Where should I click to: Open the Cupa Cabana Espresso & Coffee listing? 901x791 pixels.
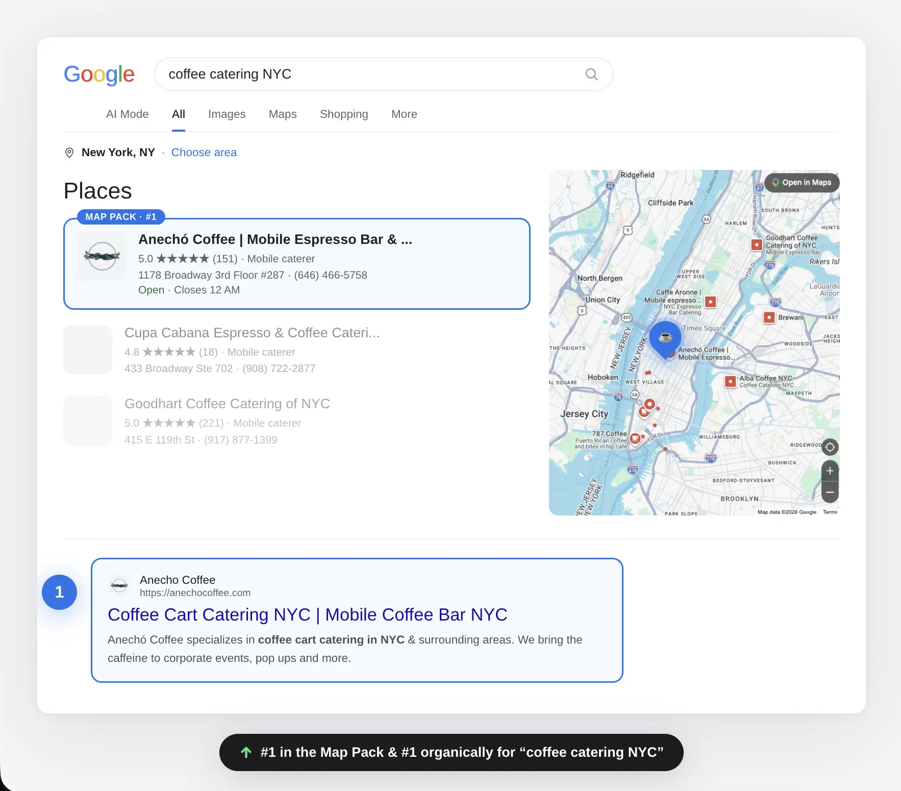click(252, 333)
